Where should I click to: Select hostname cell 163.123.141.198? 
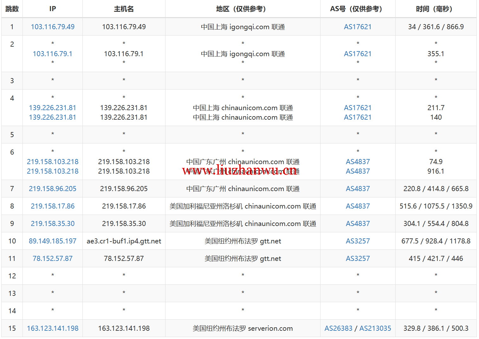[x=124, y=328]
